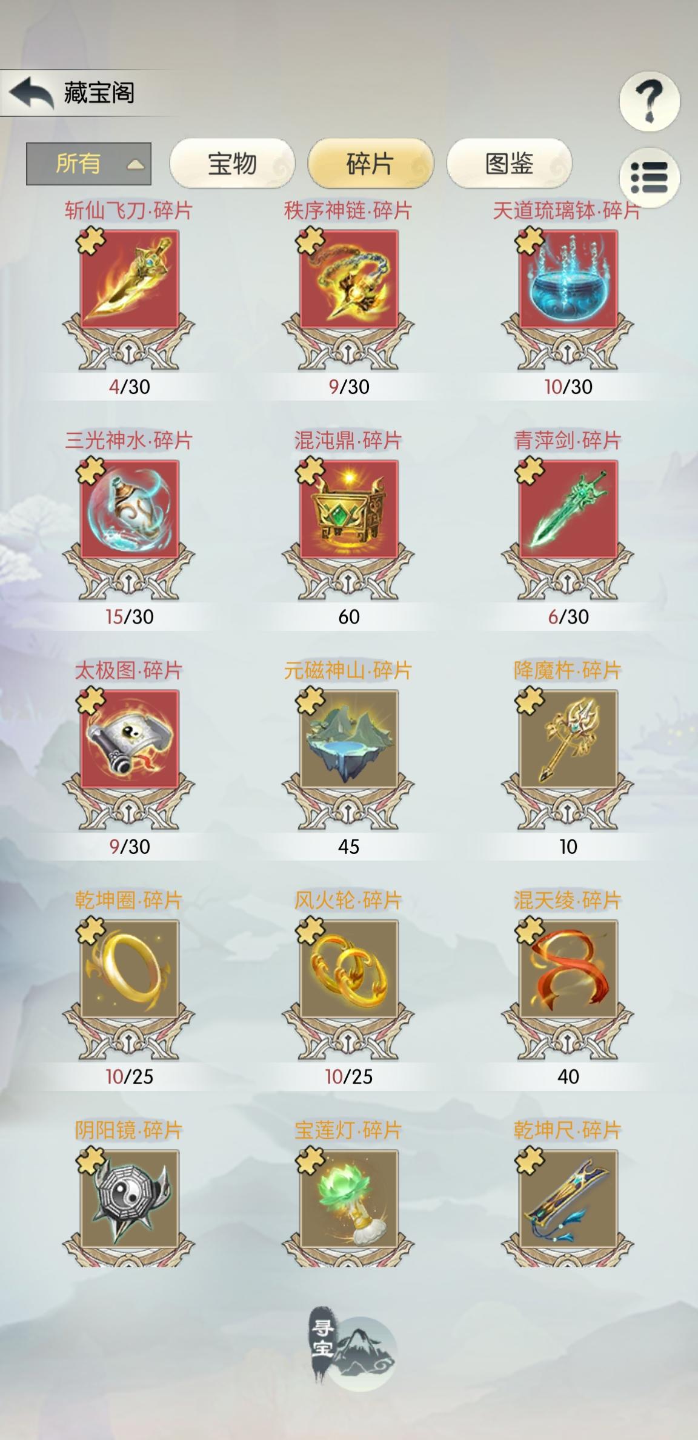Open the 混天绫 red ribbon fragment

(x=568, y=968)
